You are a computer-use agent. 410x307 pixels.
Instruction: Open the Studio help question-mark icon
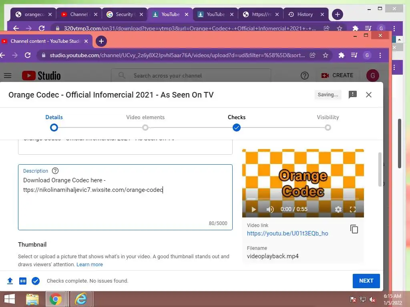[x=305, y=76]
